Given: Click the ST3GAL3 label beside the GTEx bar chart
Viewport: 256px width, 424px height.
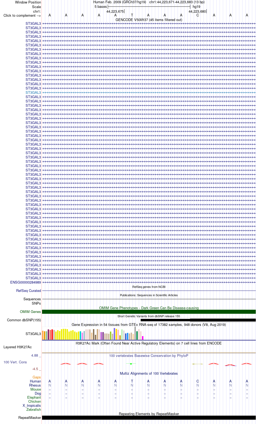Looking at the screenshot, I should [x=33, y=334].
